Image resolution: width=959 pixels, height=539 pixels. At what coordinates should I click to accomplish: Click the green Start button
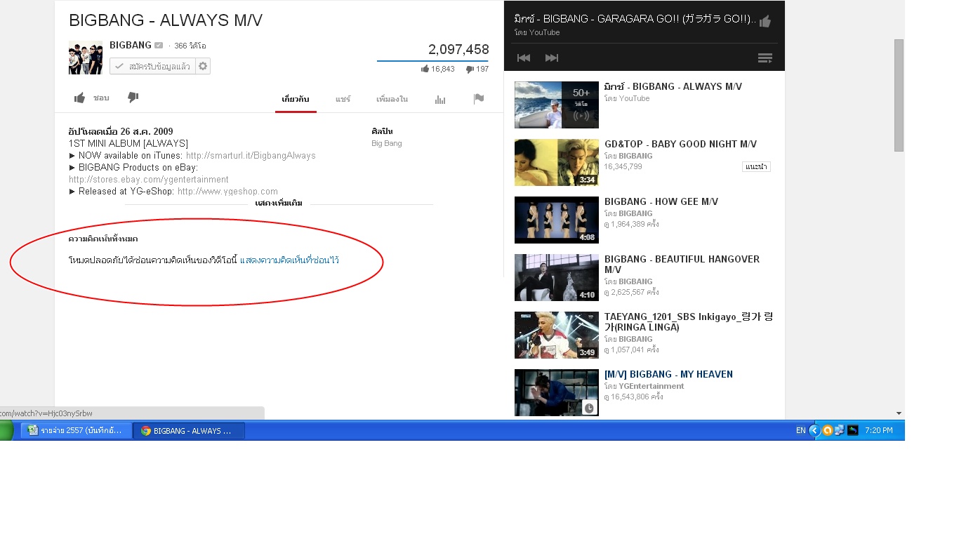click(x=6, y=430)
